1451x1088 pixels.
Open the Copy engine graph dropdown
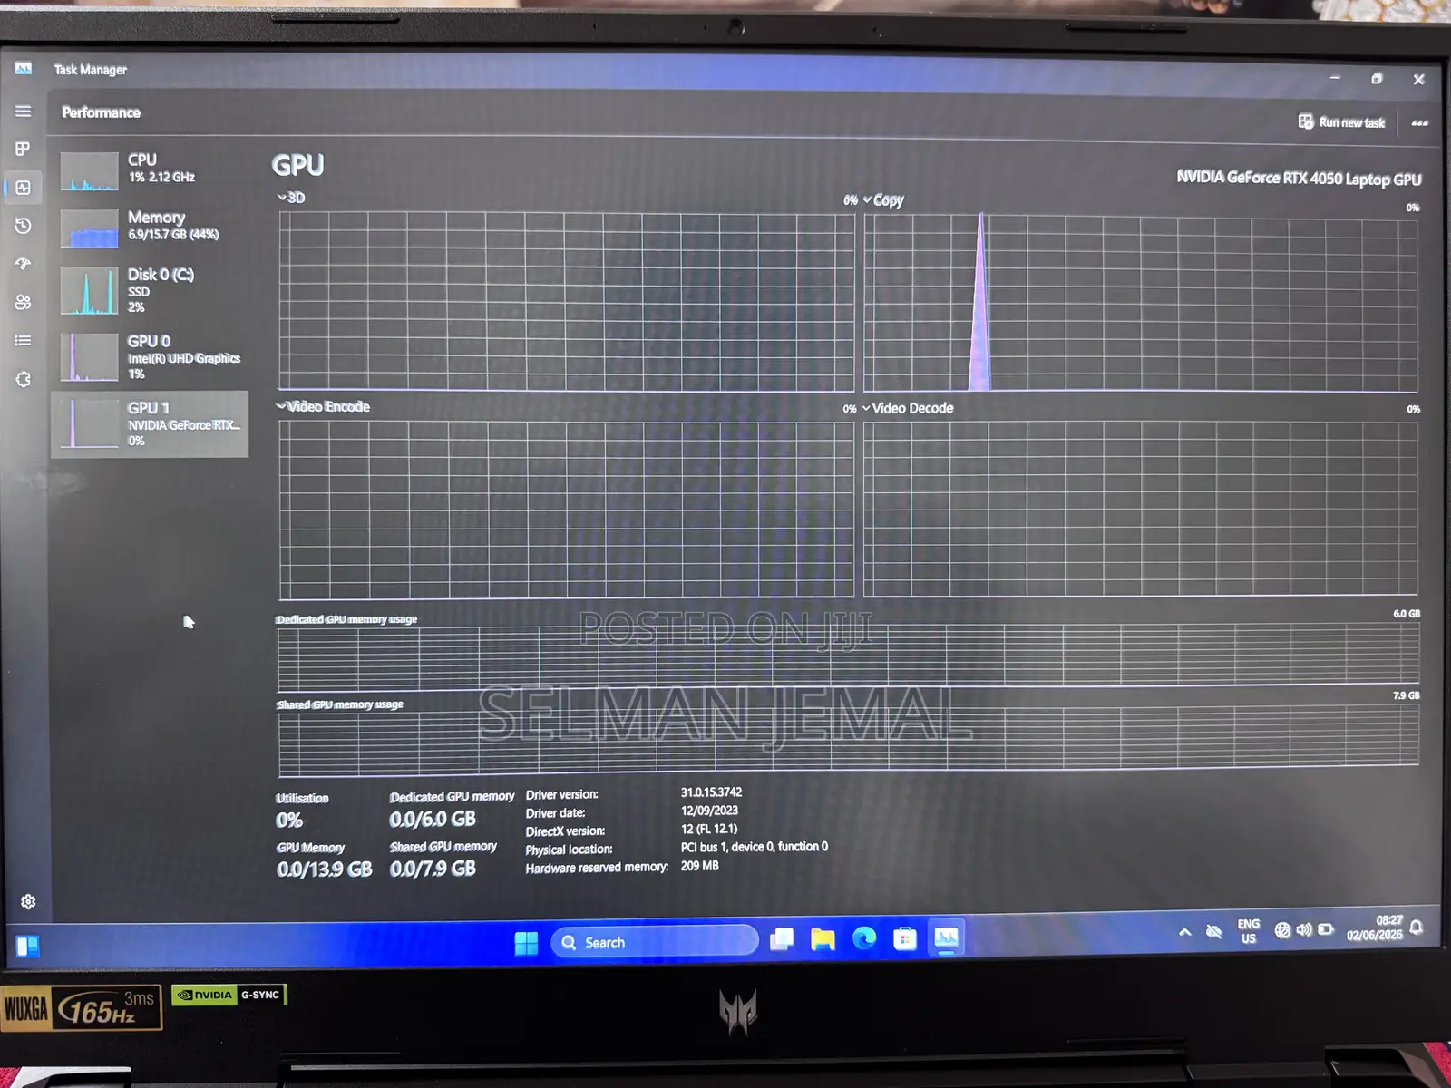(x=883, y=200)
